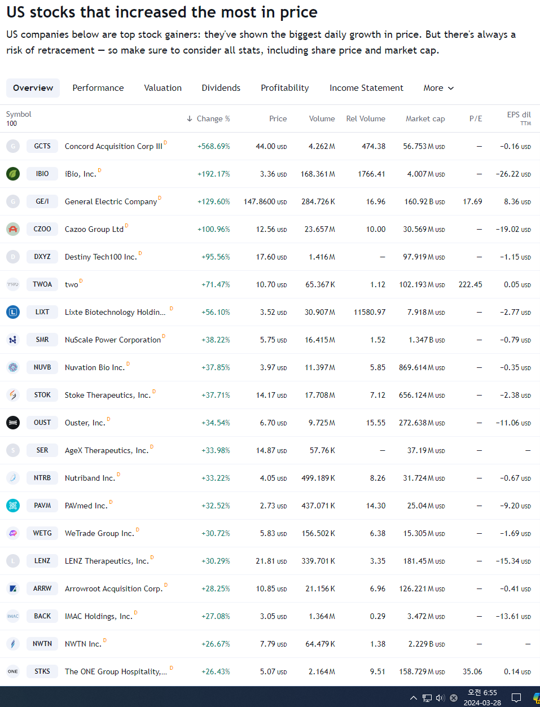540x707 pixels.
Task: Sort by EPS dil TTM header
Action: [x=519, y=118]
